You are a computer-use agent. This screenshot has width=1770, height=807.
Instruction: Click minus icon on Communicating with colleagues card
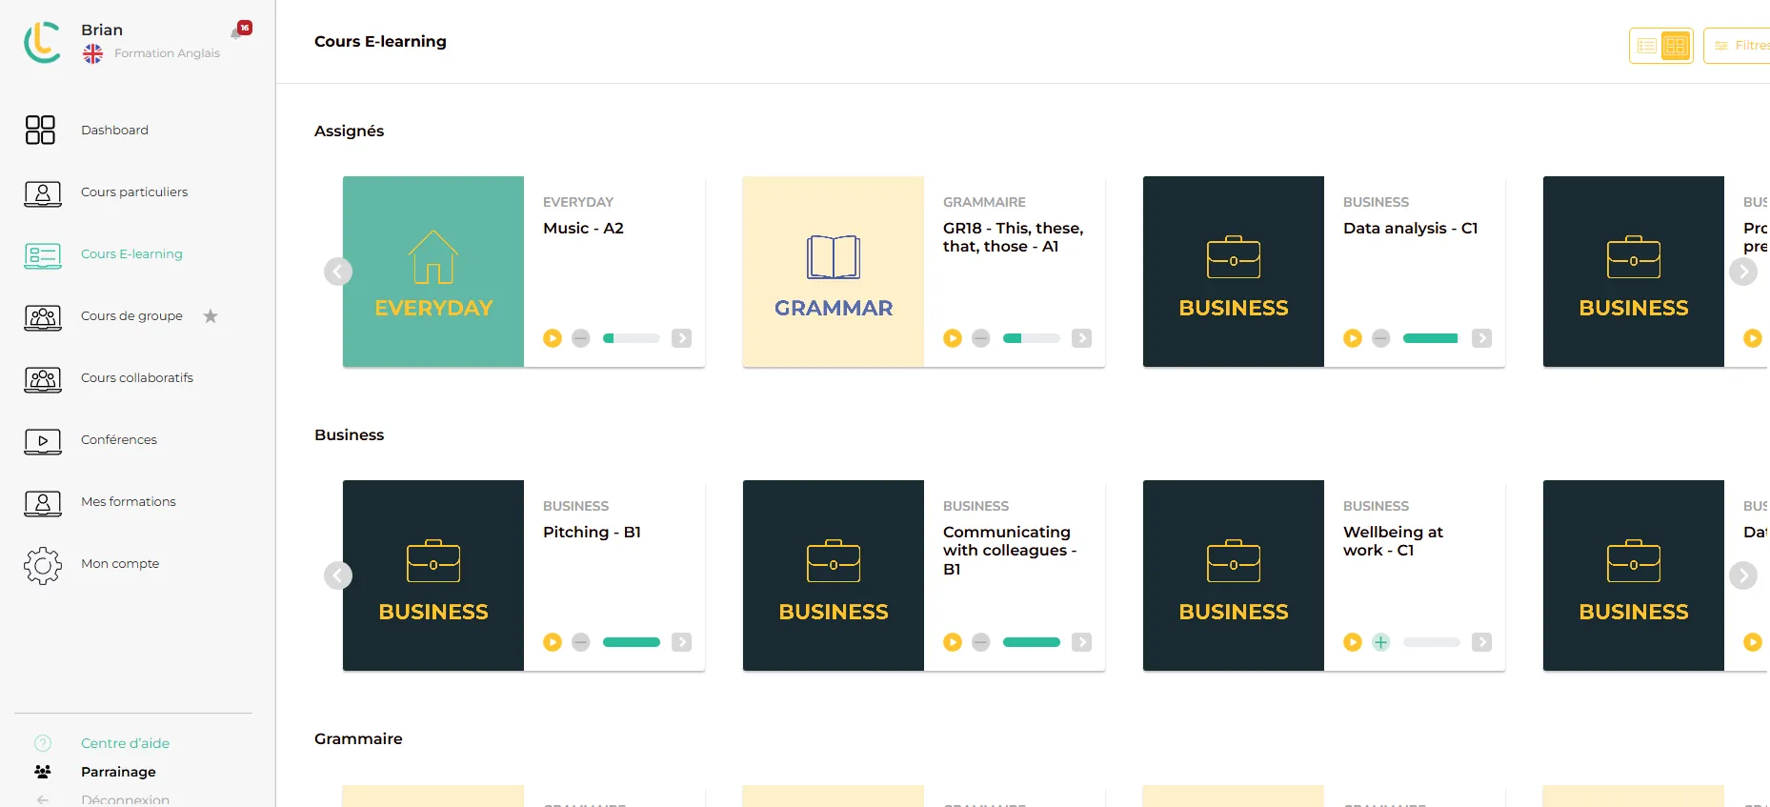click(981, 642)
